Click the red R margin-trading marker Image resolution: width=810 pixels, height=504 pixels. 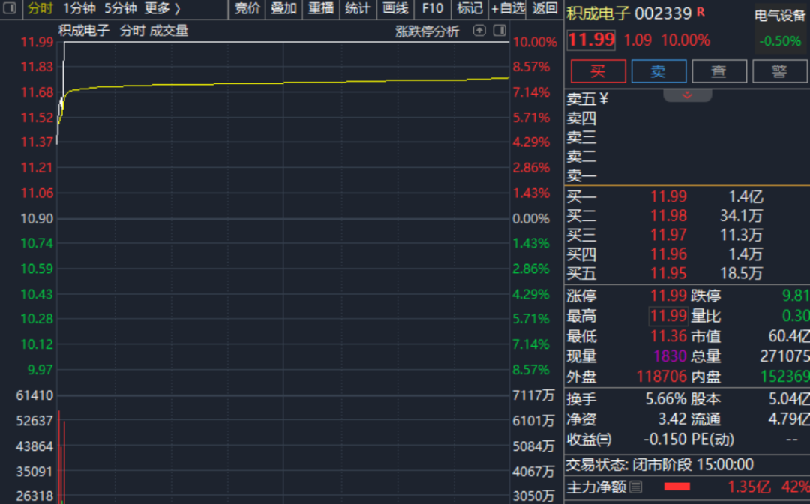click(x=700, y=12)
